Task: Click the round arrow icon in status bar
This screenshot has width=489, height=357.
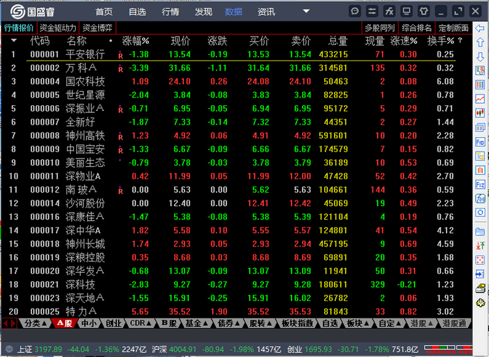Action: (x=9, y=349)
